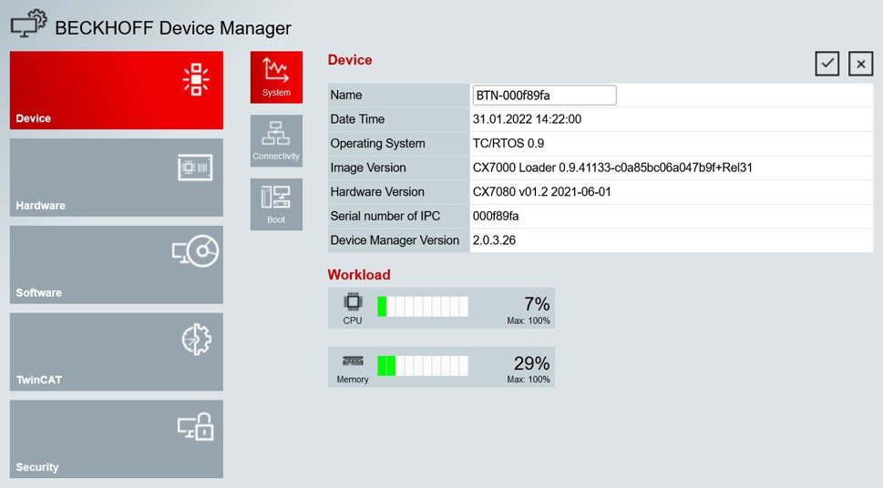
Task: Select the Connectivity sub-page icon
Action: coord(276,141)
